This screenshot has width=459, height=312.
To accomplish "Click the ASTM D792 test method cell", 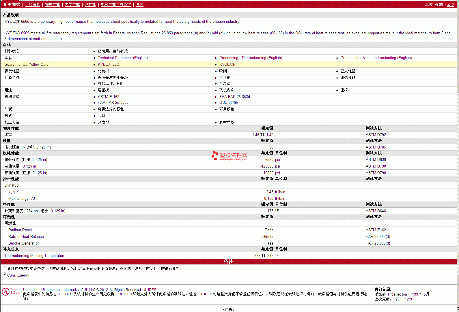I will [376, 135].
